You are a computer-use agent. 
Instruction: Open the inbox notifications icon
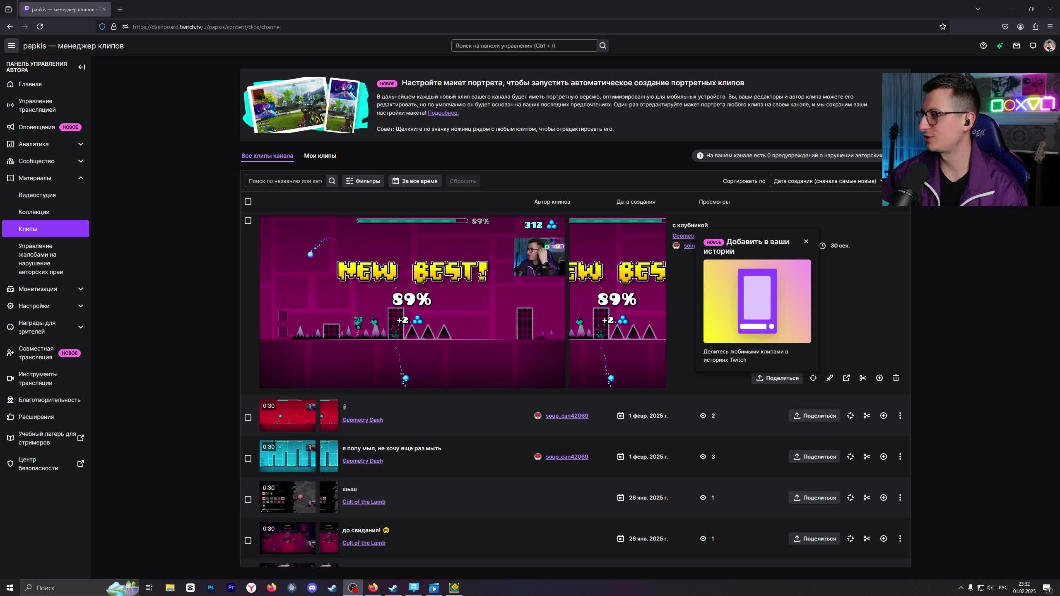(x=1017, y=46)
